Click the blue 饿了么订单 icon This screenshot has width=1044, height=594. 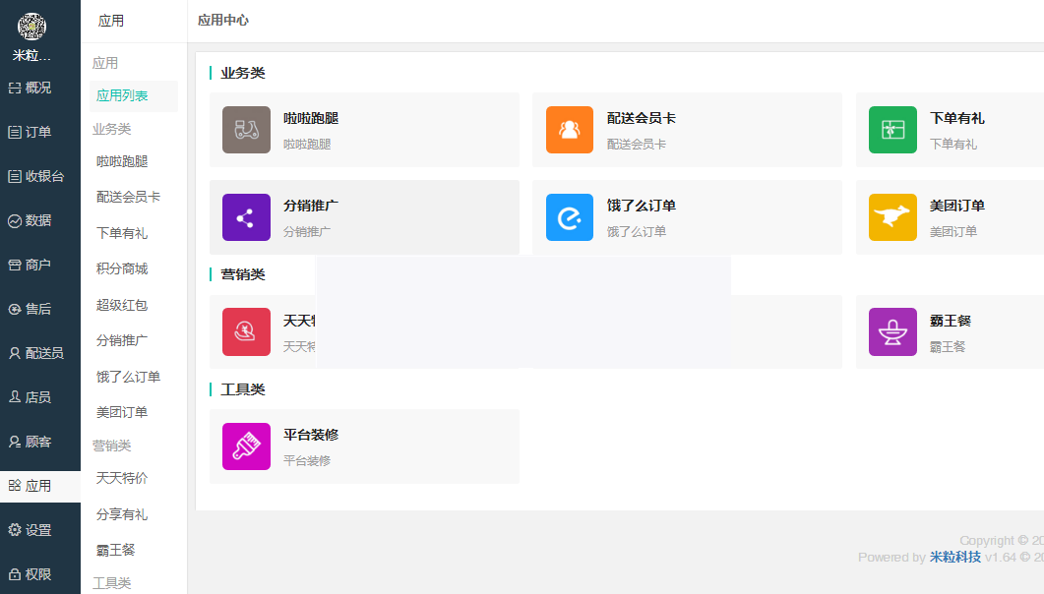tap(569, 216)
